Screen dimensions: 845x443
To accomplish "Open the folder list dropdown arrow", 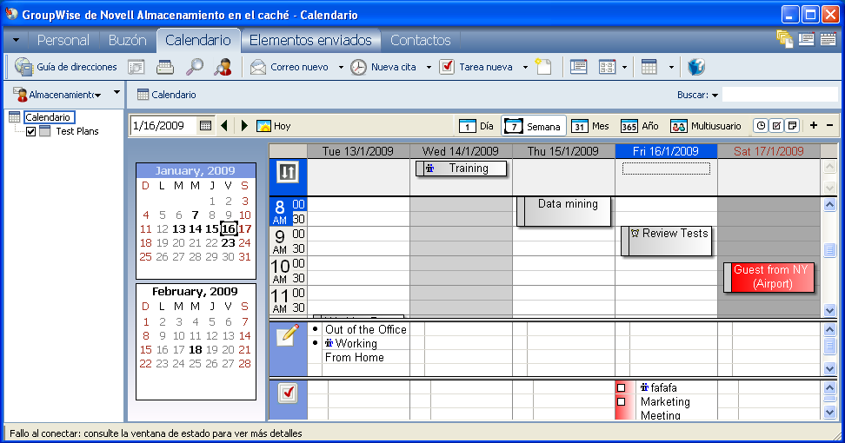I will click(117, 93).
